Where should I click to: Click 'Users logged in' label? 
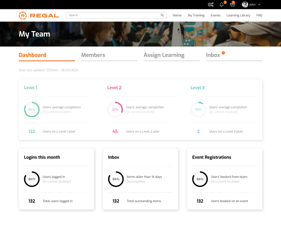pyautogui.click(x=54, y=177)
